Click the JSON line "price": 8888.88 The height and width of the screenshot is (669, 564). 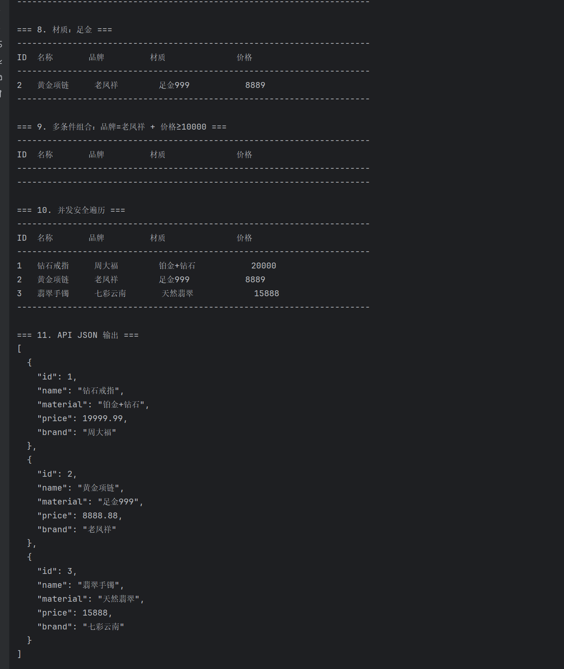point(80,516)
